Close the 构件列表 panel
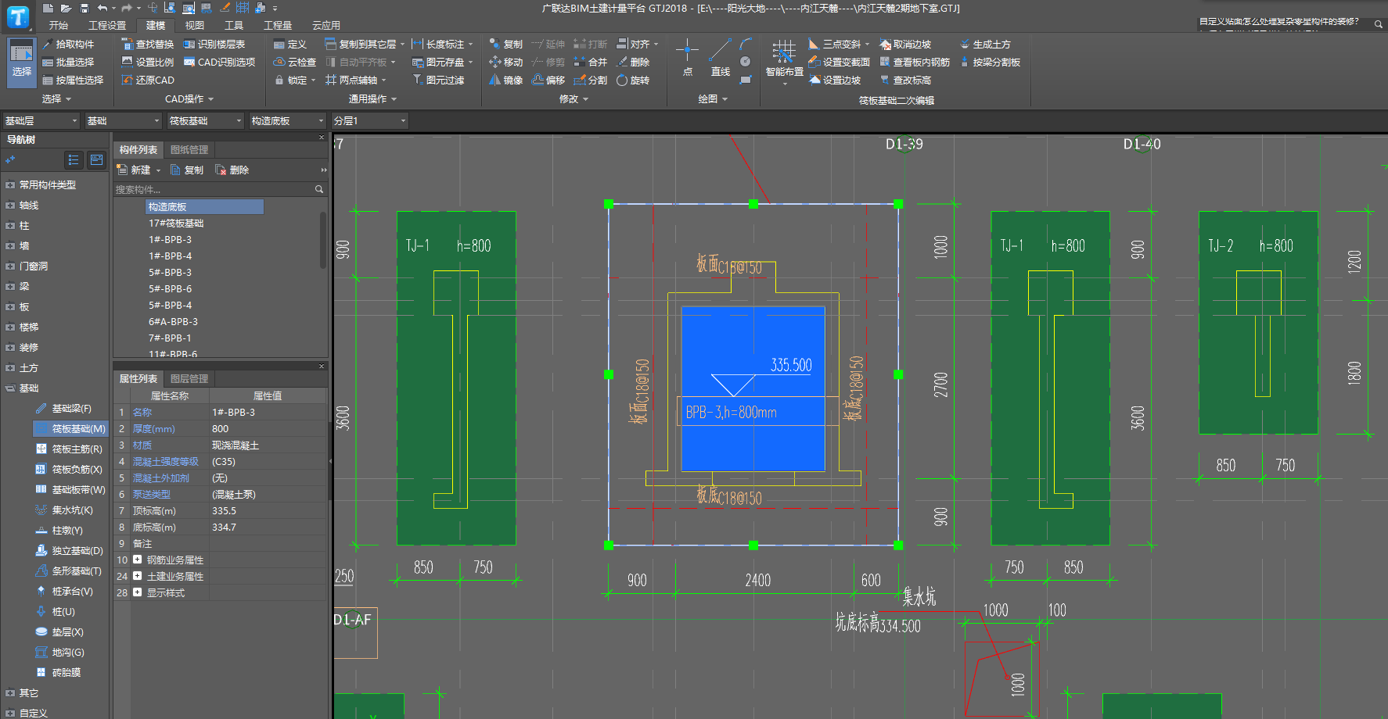 [322, 138]
